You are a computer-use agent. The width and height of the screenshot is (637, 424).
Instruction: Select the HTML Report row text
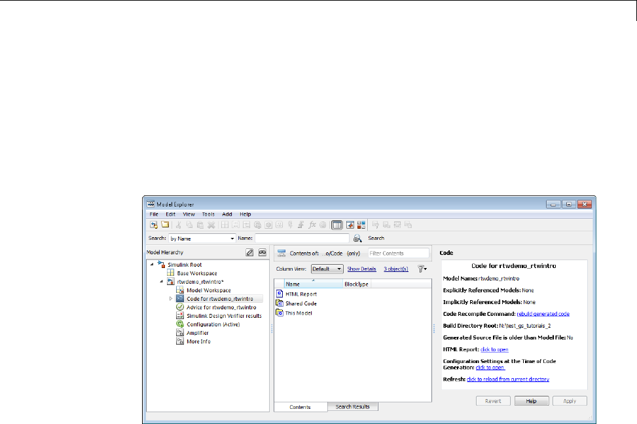tap(301, 294)
